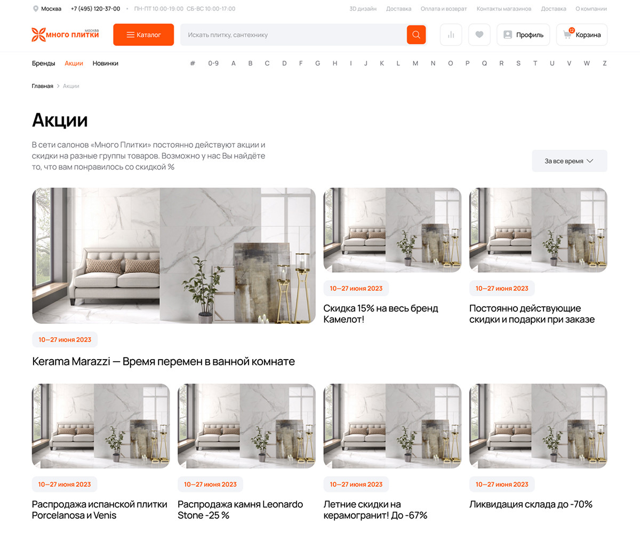
Task: Open the Корзина cart button
Action: 582,35
